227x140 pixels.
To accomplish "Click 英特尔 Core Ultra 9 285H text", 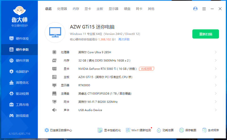I will click(x=95, y=52).
